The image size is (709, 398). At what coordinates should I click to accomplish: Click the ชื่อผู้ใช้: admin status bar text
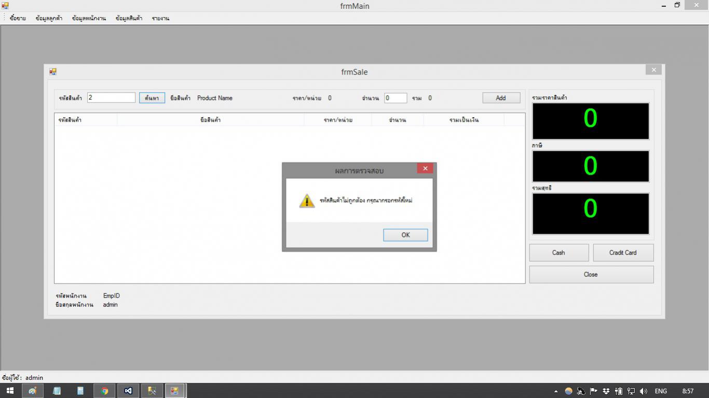pos(22,378)
